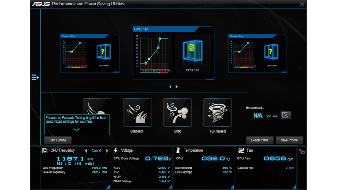This screenshot has width=337, height=190.
Task: Click the Fan panel spinning fan icon
Action: (241, 150)
